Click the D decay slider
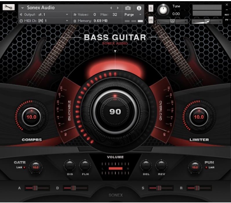The image size is (231, 203). tap(76, 188)
